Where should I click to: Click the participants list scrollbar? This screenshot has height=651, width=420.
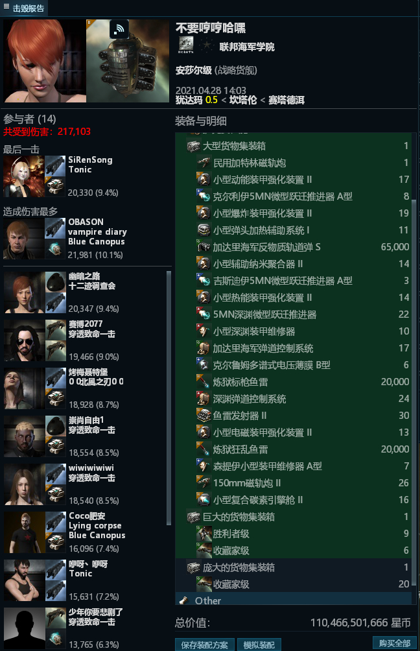click(169, 397)
